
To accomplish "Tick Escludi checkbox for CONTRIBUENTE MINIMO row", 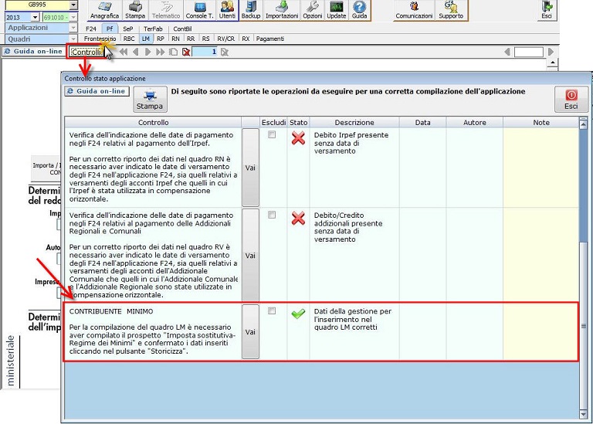I will point(272,311).
